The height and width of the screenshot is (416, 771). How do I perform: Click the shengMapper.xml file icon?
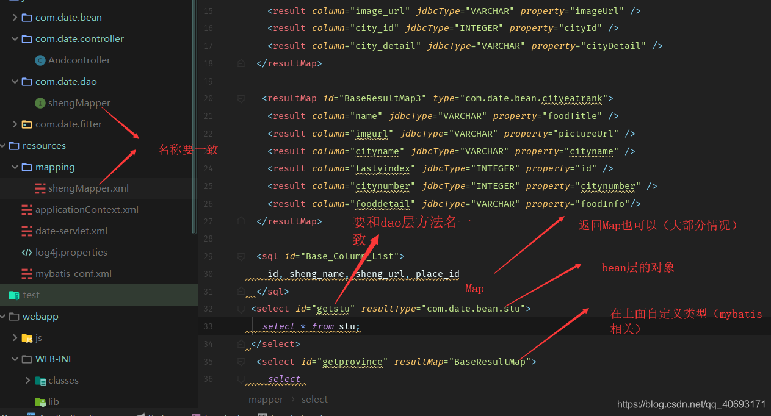(40, 188)
